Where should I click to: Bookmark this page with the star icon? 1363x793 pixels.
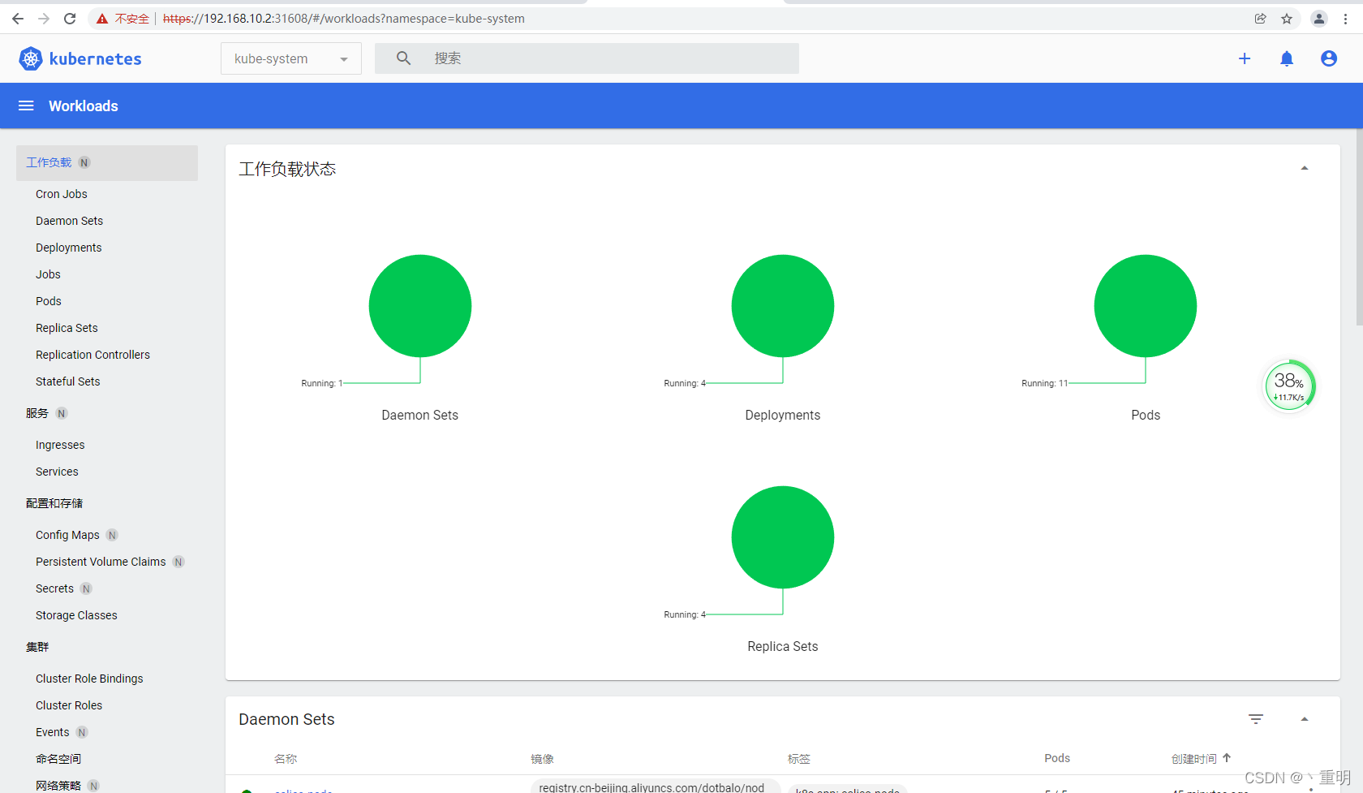pos(1287,19)
